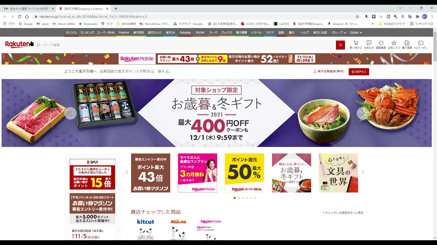Open the 閲覧履歴 browsing history icon
The image size is (437, 245).
coord(381,45)
